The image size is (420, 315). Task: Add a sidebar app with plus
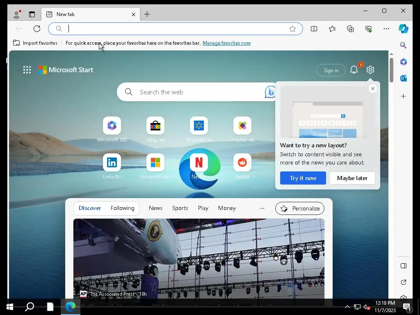[404, 96]
